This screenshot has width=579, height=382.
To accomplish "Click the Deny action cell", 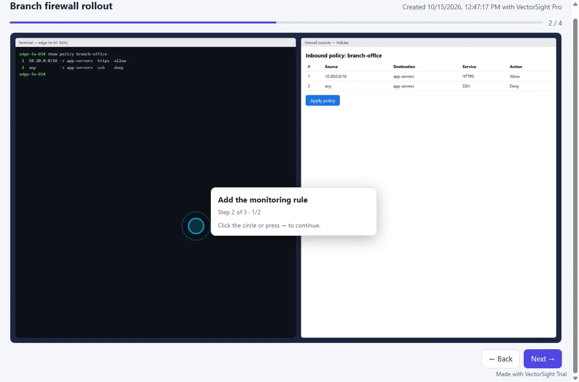I will pos(514,86).
